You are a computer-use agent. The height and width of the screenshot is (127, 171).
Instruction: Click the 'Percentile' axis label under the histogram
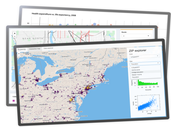click(148, 90)
